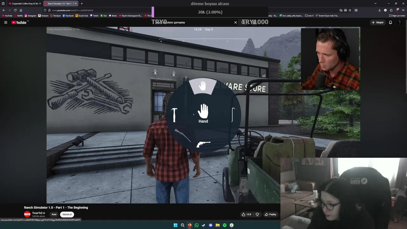The width and height of the screenshot is (407, 229).
Task: Click the Katıl join button
Action: (x=54, y=214)
